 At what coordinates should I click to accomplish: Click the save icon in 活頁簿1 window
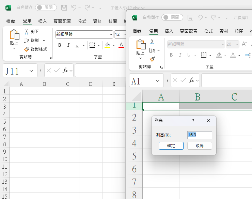(x=190, y=17)
